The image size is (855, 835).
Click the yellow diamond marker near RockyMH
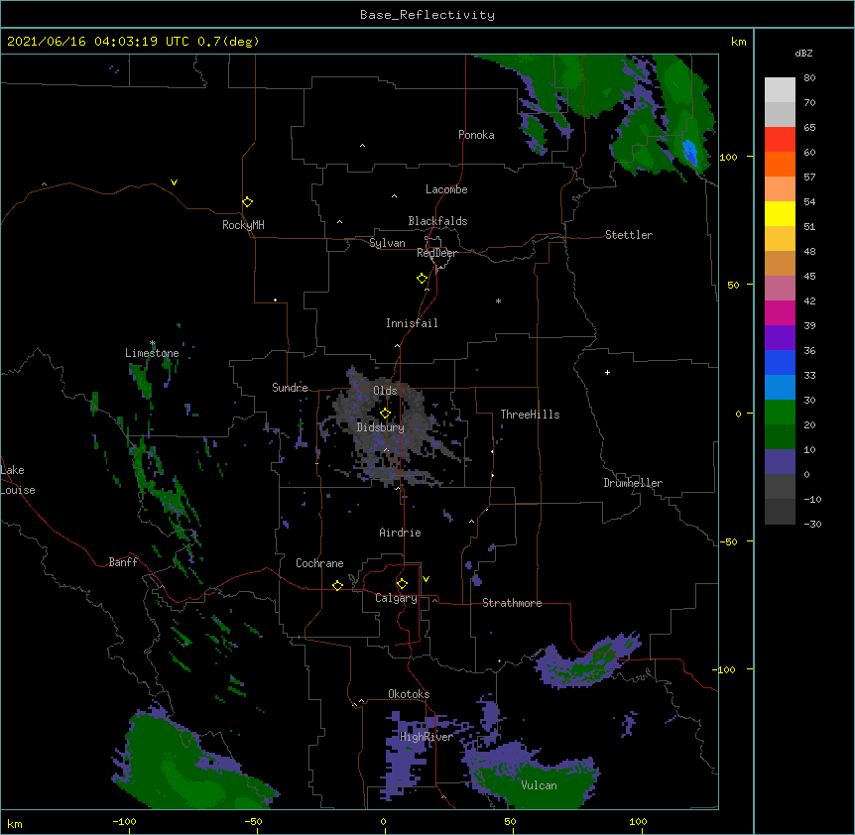(x=247, y=202)
